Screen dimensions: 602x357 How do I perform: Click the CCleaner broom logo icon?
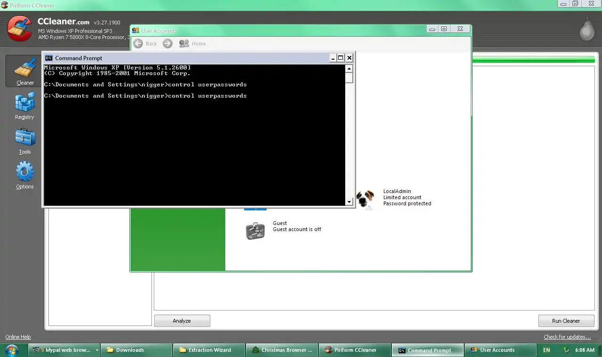[x=19, y=28]
